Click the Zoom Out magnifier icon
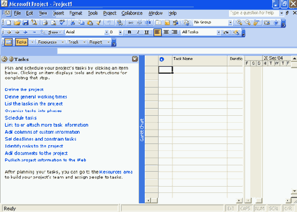The image size is (297, 212). tap(247, 22)
